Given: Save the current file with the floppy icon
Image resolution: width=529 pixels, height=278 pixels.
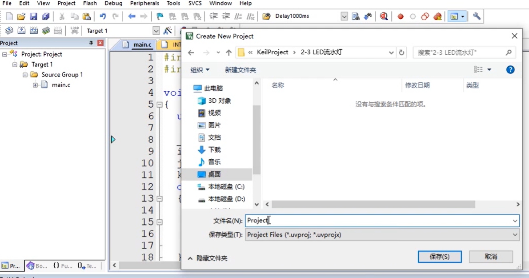Looking at the screenshot, I should 33,16.
